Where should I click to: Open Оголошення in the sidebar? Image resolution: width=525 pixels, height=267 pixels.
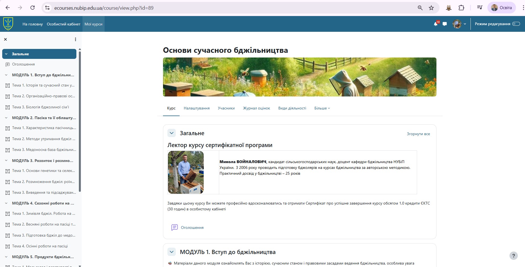[x=23, y=64]
